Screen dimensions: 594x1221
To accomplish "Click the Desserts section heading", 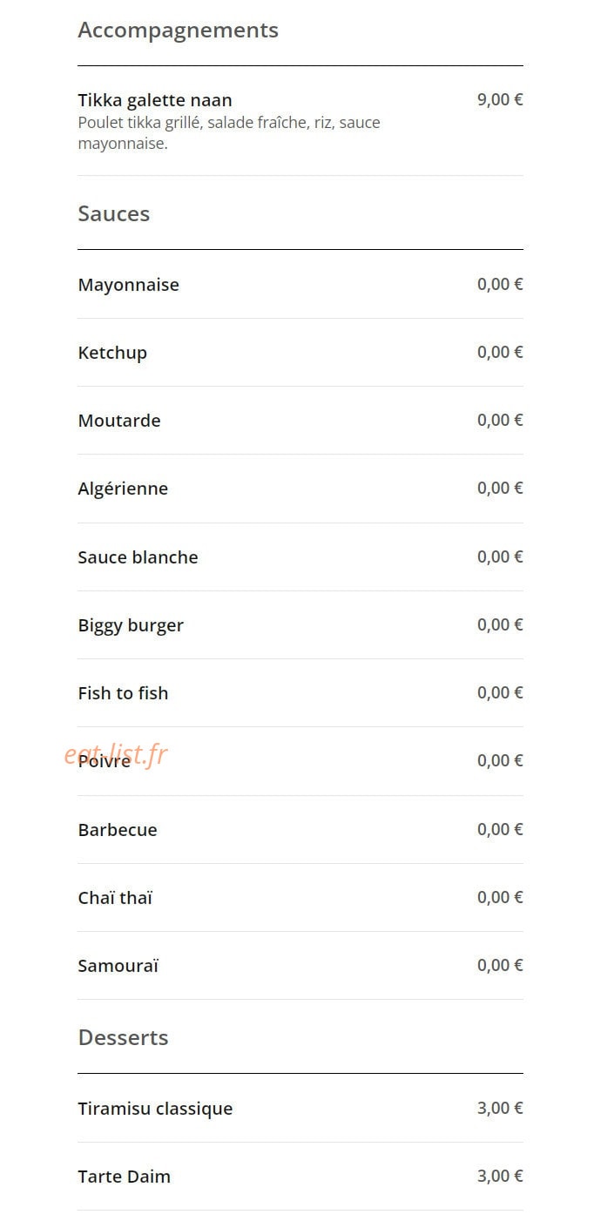I will coord(123,1037).
